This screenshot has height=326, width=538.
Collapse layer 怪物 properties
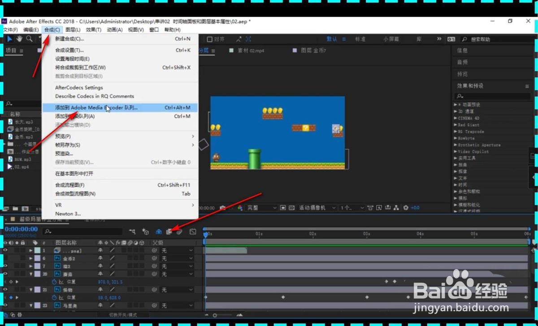pos(31,290)
